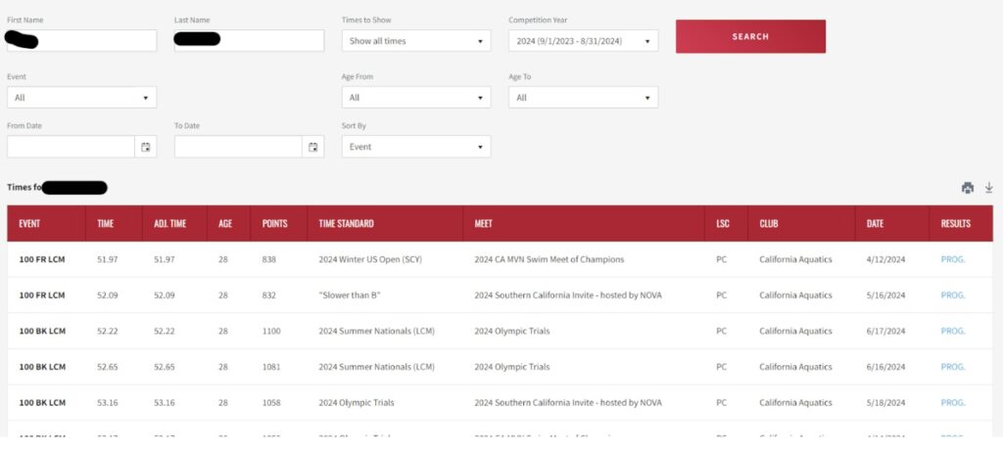Viewport: 1003px width, 450px height.
Task: Expand the Sort By dropdown
Action: coord(416,147)
